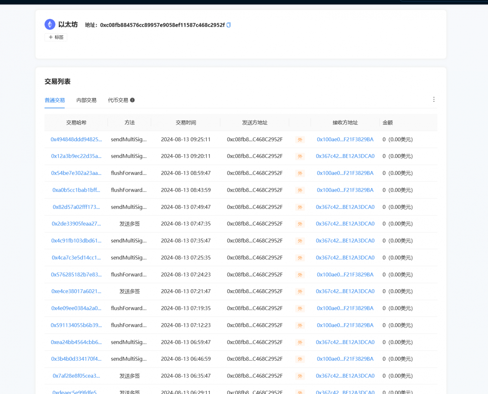The image size is (488, 394).
Task: Copy the wallet address using copy icon
Action: point(229,25)
